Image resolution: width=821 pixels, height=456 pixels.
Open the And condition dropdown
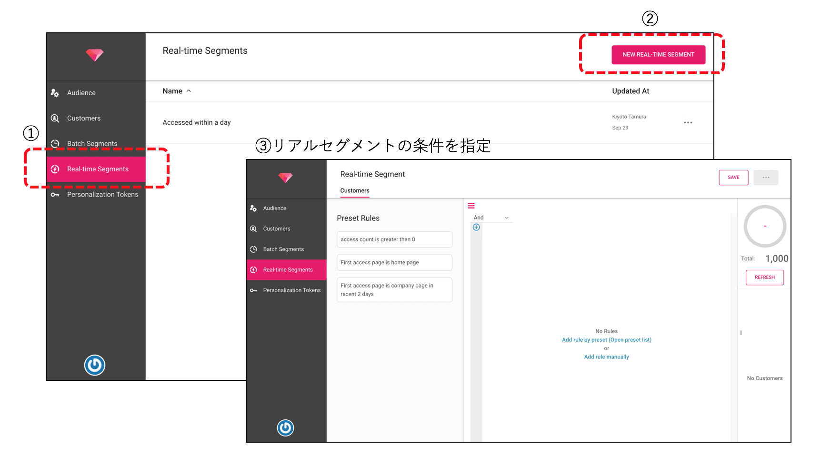pyautogui.click(x=491, y=218)
